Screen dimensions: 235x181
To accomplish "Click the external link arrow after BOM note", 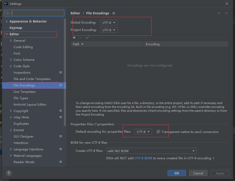I will [213, 158].
